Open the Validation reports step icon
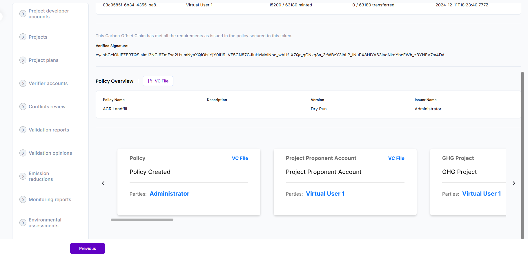The height and width of the screenshot is (256, 528). (x=23, y=130)
